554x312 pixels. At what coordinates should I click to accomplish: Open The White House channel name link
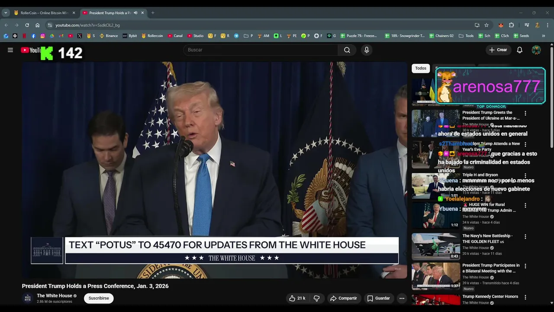(55, 296)
